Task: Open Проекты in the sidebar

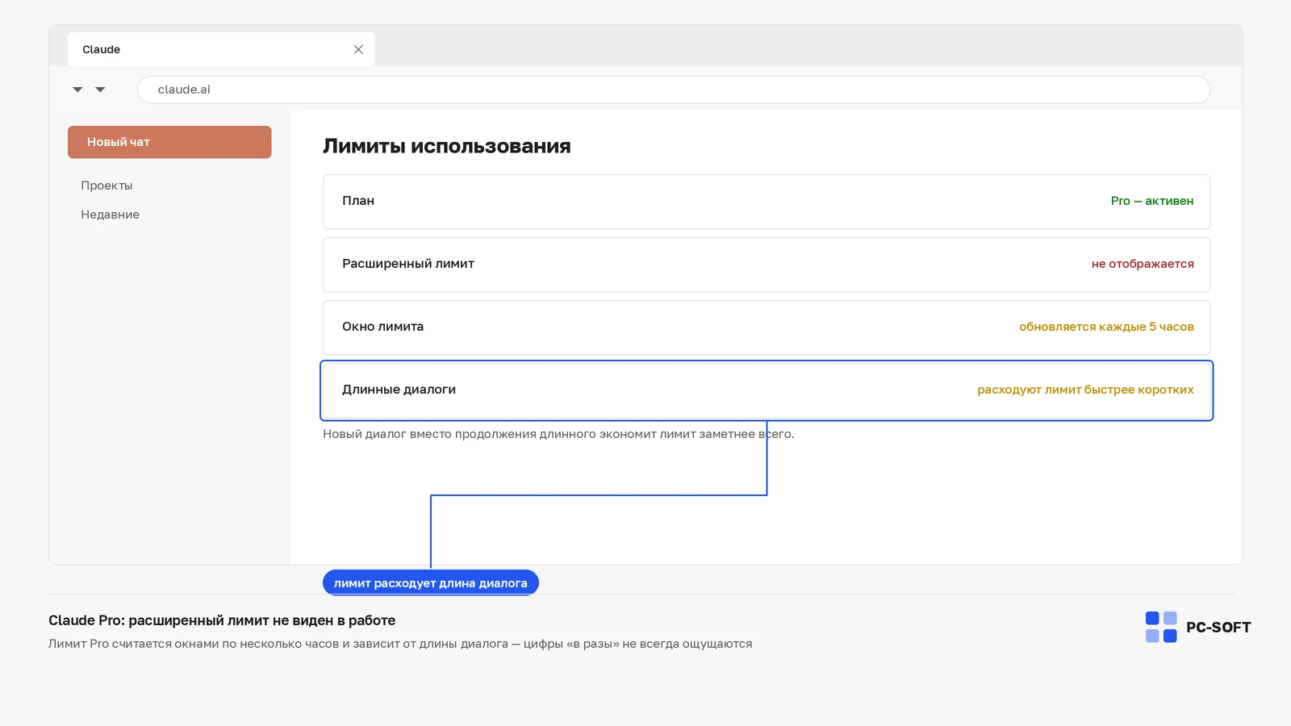Action: click(x=107, y=186)
